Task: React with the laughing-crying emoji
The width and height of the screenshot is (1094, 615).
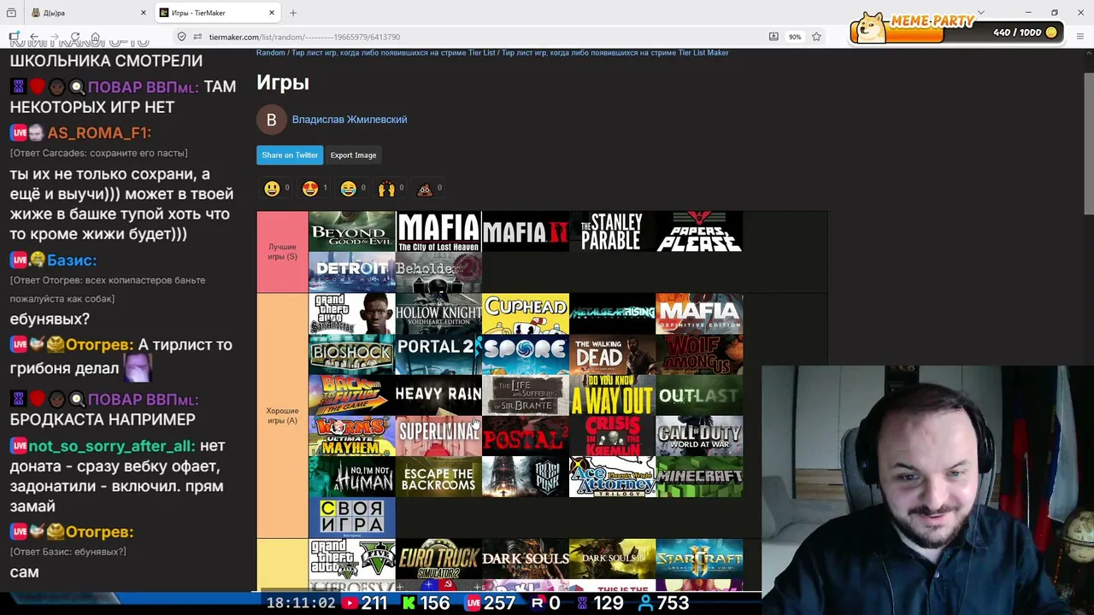Action: point(349,189)
